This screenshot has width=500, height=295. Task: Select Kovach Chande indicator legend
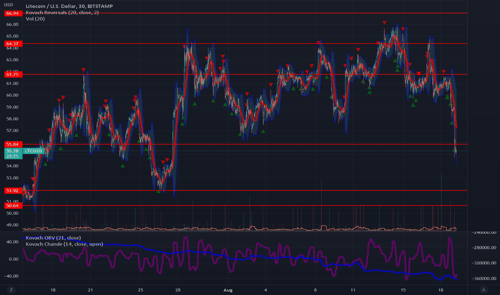pyautogui.click(x=64, y=244)
